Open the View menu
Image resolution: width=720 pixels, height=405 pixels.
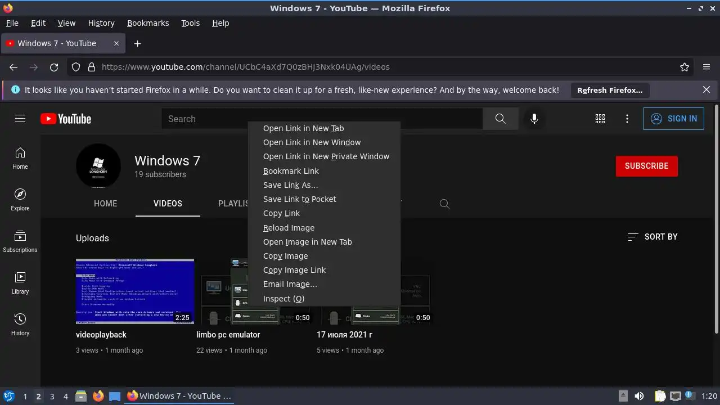tap(66, 23)
